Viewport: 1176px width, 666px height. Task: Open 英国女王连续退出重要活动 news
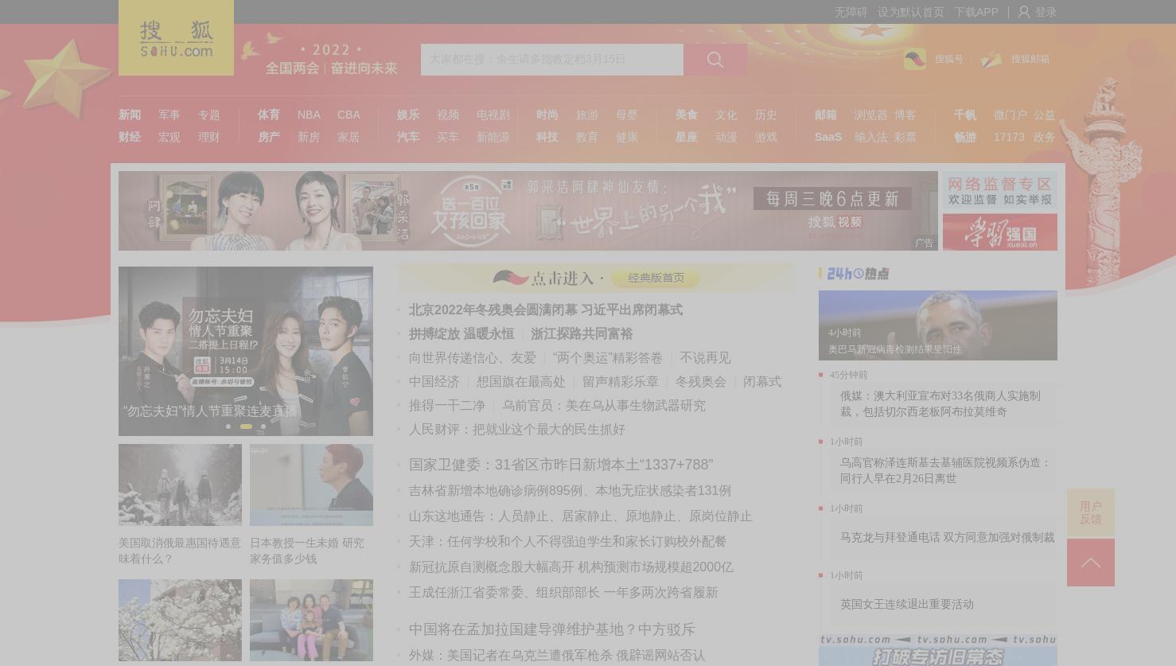(x=907, y=604)
